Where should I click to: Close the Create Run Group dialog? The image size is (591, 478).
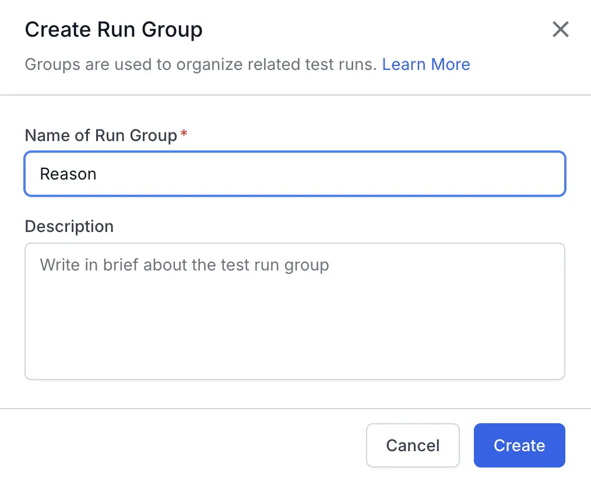coord(560,29)
